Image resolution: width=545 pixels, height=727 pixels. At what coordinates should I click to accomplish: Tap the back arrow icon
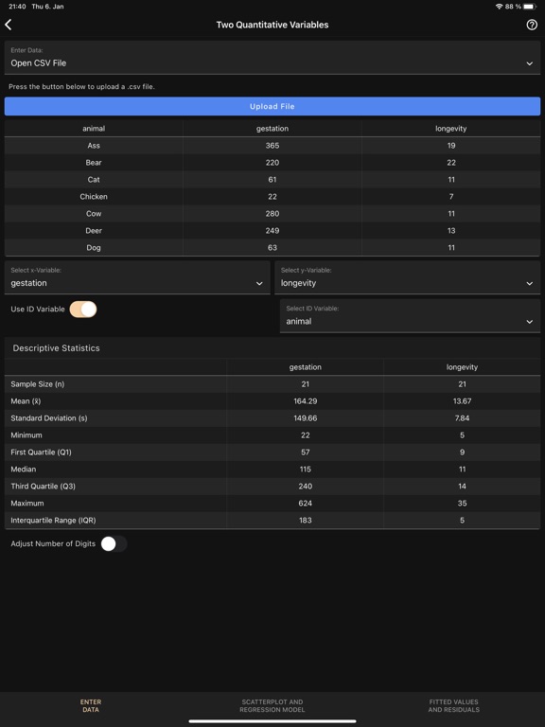pyautogui.click(x=9, y=25)
